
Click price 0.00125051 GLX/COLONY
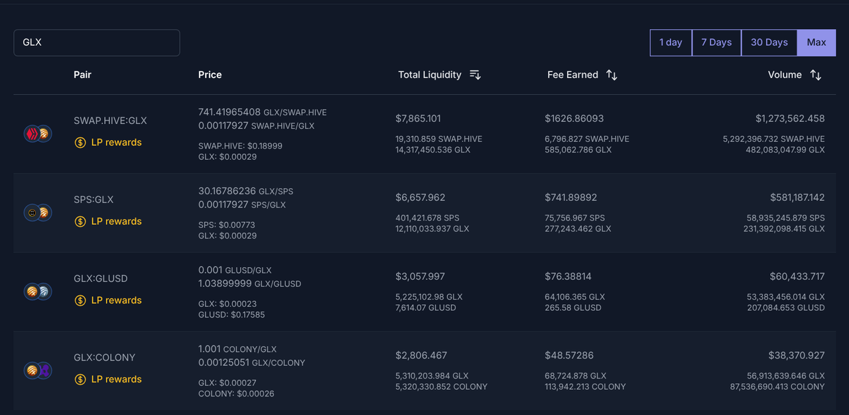(251, 363)
